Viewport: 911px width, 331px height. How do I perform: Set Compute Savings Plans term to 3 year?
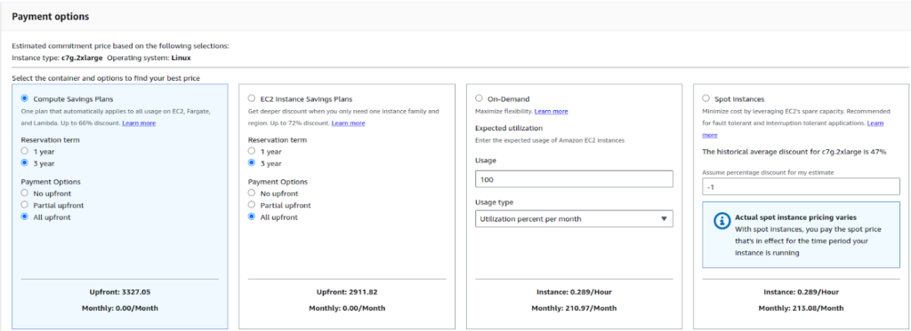[x=24, y=163]
